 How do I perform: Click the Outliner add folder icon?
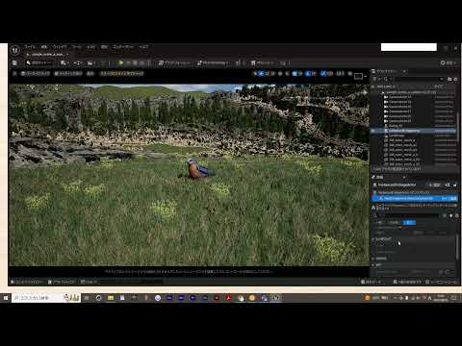(449, 79)
